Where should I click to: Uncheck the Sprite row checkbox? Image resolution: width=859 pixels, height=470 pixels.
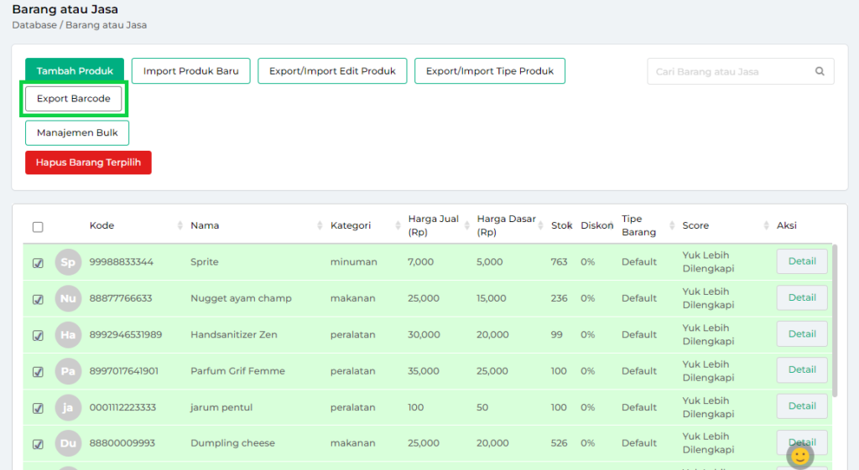tap(38, 263)
